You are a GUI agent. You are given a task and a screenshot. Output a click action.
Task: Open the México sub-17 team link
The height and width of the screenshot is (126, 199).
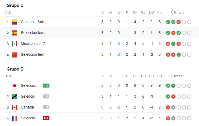33,44
